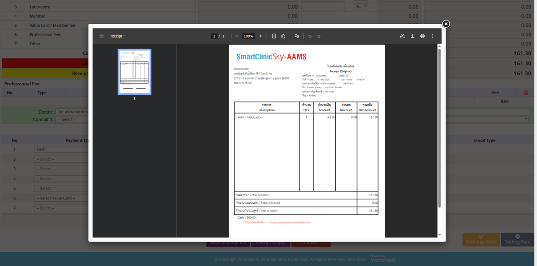Screen dimensions: 537x266
Task: Open payment type 7 Select dropdown
Action: click(61, 208)
